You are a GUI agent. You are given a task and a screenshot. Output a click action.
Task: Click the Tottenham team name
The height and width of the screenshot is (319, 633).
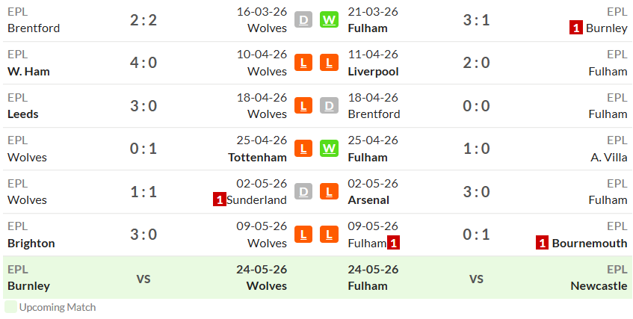pyautogui.click(x=257, y=158)
